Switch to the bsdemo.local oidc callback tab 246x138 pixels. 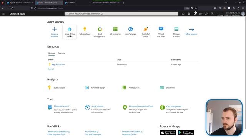[106, 3]
